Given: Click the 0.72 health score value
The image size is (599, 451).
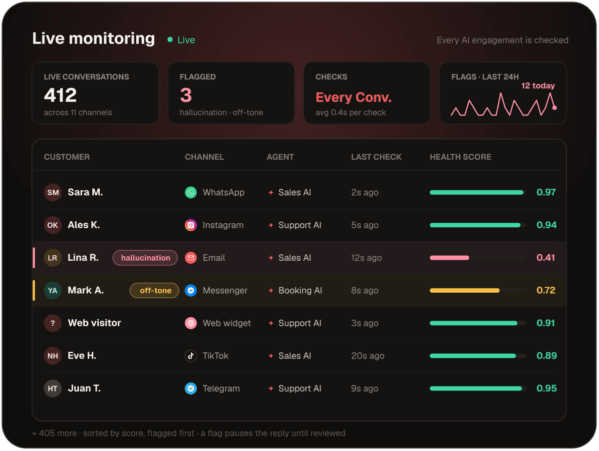Looking at the screenshot, I should tap(546, 290).
